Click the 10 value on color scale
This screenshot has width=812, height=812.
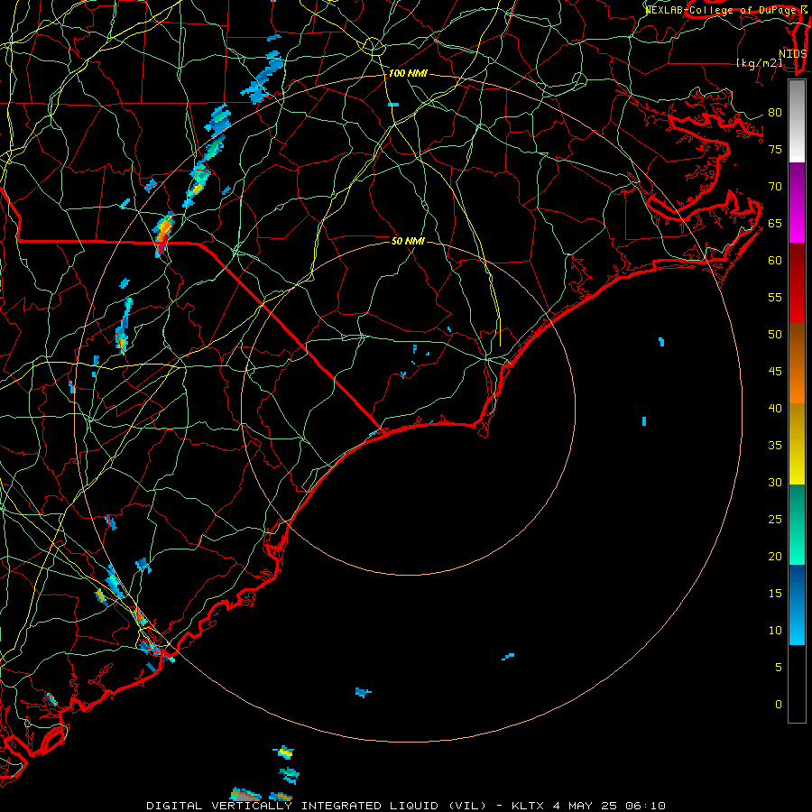(775, 631)
